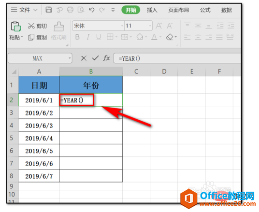Image resolution: width=259 pixels, height=212 pixels.
Task: Increase indent icon
Action: pos(231,26)
